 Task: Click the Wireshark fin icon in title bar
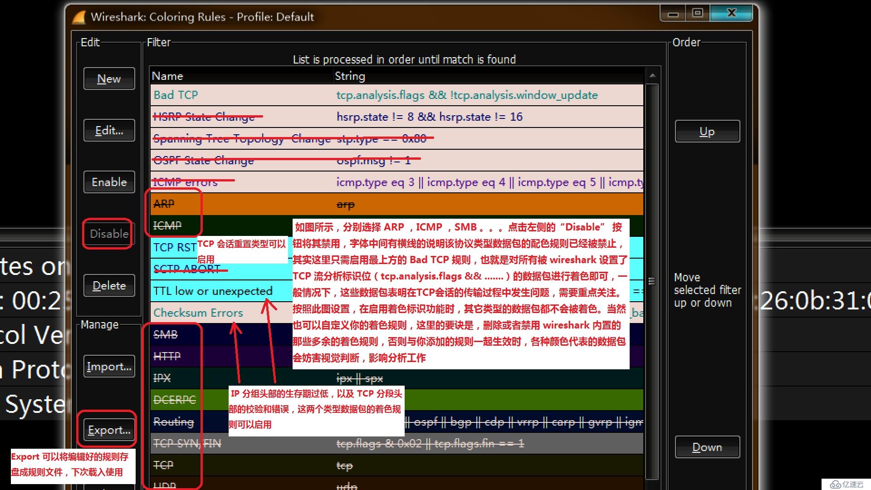point(79,17)
